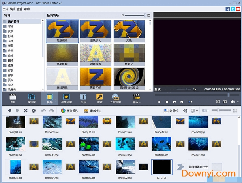The height and width of the screenshot is (183, 242).
Task: Select the 影片 transition folder
Action: coord(11,36)
